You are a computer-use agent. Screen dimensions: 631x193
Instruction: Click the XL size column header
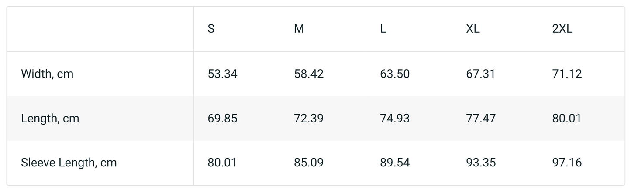pyautogui.click(x=473, y=29)
